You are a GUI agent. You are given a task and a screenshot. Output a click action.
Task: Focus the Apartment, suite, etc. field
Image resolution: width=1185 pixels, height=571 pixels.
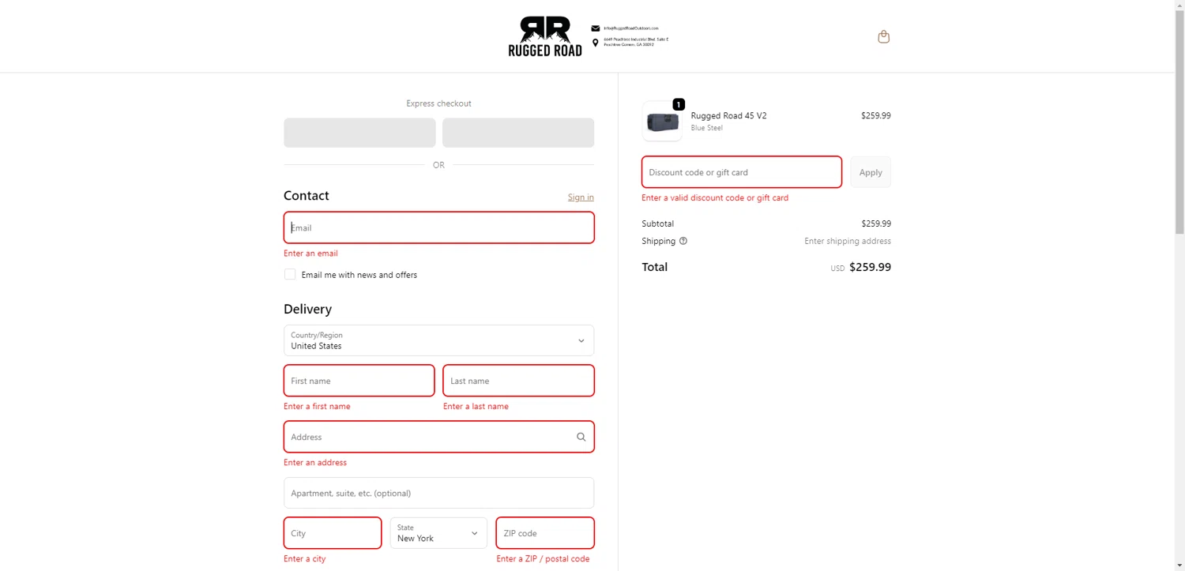438,493
